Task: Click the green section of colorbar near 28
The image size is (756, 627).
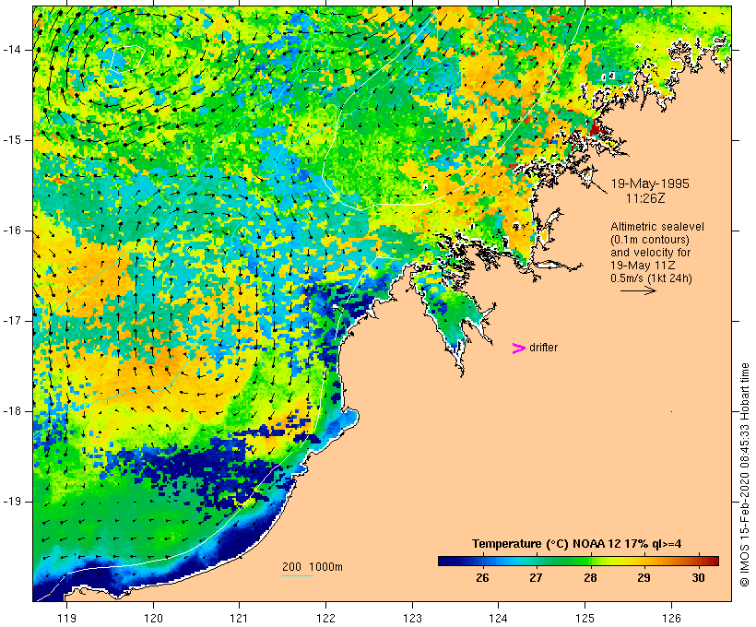Action: 585,561
